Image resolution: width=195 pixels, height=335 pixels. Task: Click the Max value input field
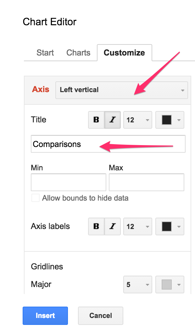pos(146,182)
